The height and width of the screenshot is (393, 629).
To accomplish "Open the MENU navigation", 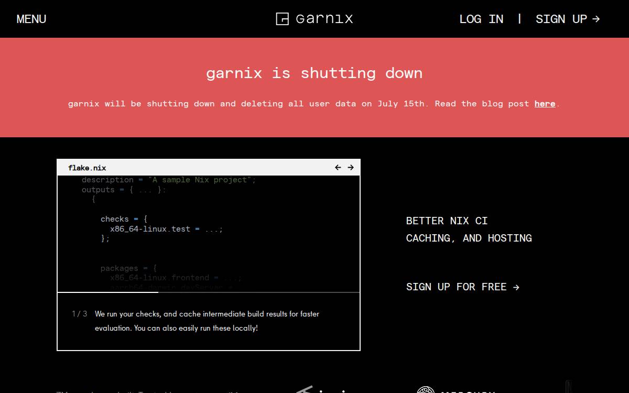I will coord(31,19).
